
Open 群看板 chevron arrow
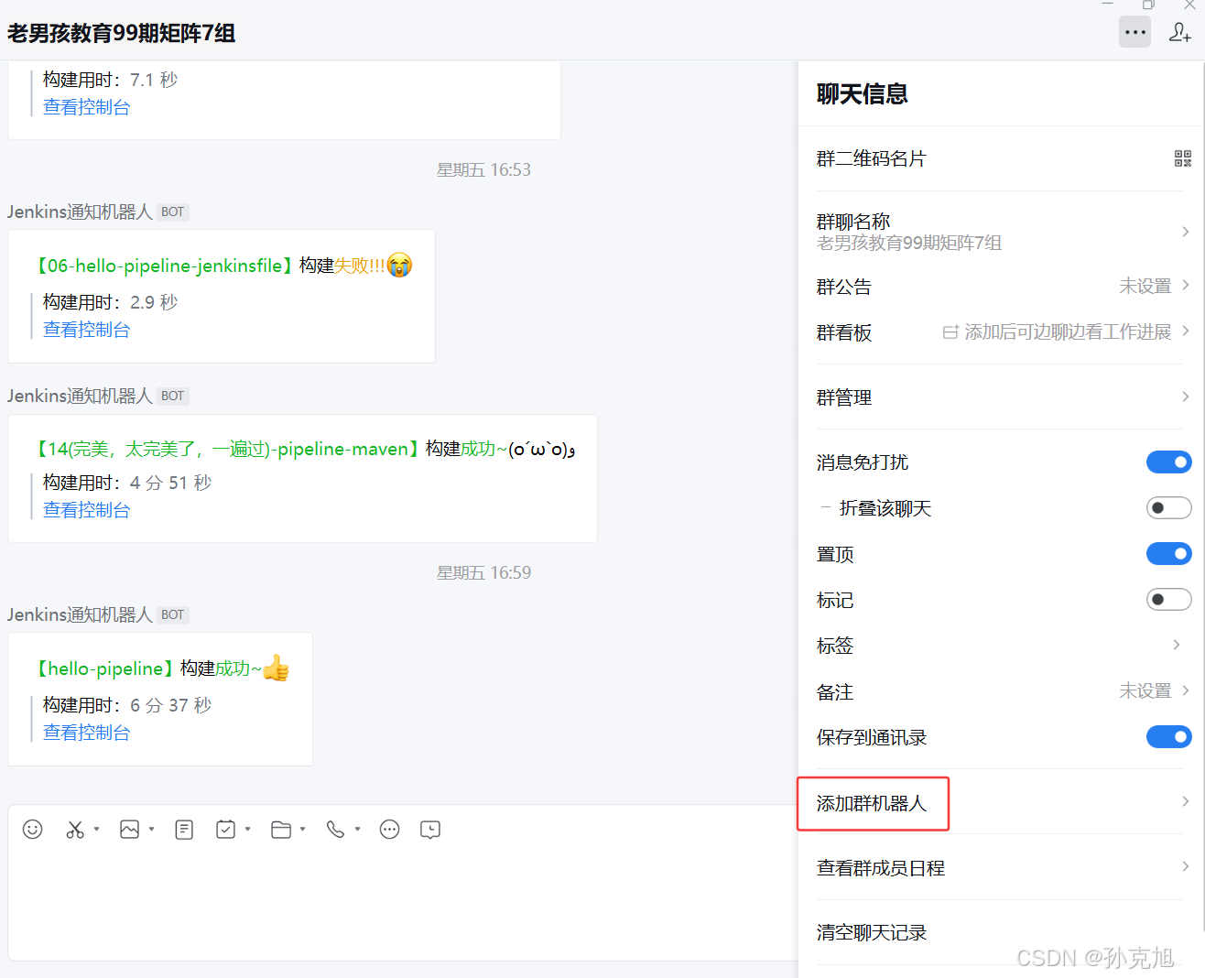[1185, 331]
